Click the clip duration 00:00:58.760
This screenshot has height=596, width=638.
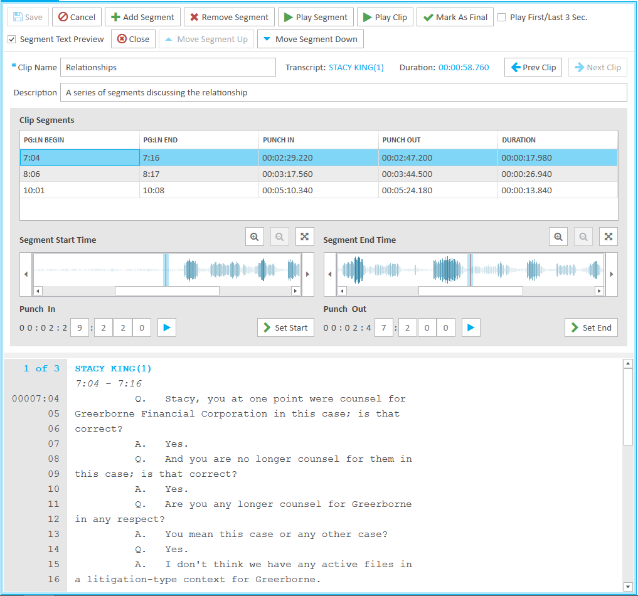click(464, 68)
